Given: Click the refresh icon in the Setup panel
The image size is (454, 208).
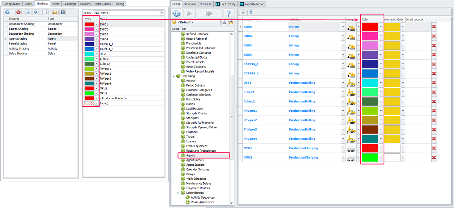Looking at the screenshot, I should click(177, 14).
